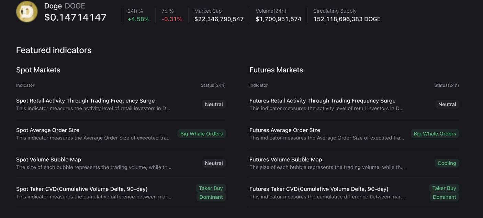This screenshot has width=483, height=218.
Task: Click the 24h percent change value
Action: [x=138, y=19]
